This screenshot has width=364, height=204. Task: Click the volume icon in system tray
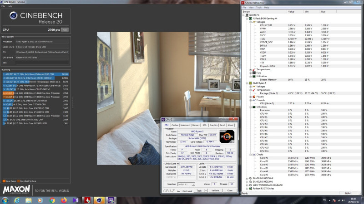tap(344, 200)
